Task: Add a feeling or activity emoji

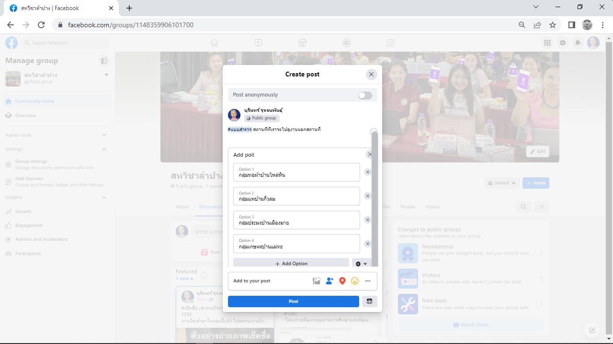Action: coord(355,281)
